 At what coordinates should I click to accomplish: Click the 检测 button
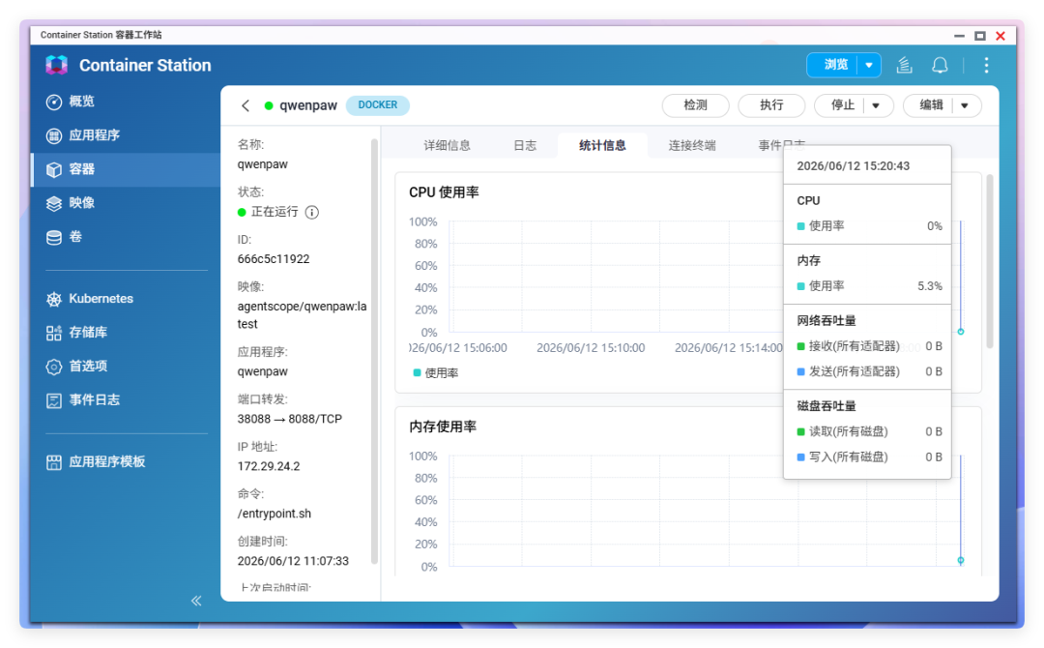click(695, 105)
